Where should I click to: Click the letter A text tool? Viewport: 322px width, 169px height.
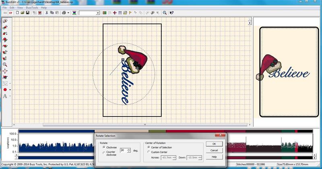(x=5, y=96)
